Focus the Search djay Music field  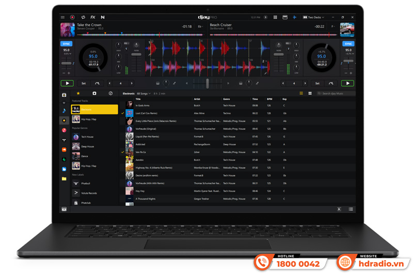tap(336, 93)
